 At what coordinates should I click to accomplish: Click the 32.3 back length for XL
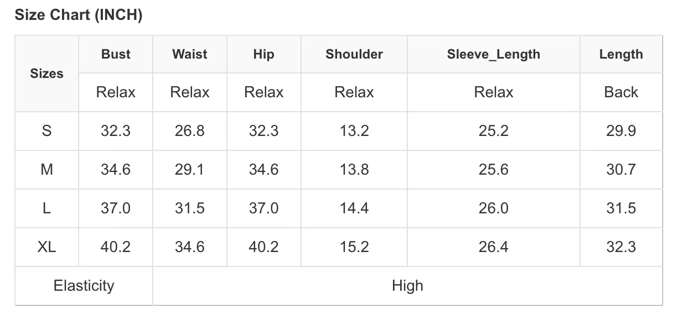tap(621, 247)
